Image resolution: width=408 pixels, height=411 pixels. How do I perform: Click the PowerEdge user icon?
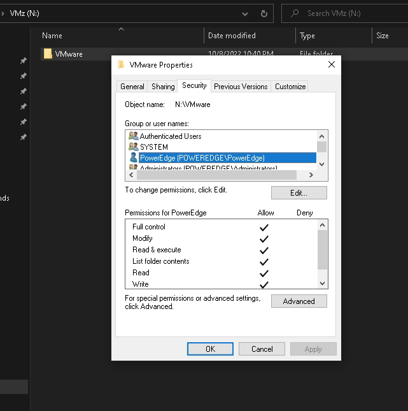[133, 157]
